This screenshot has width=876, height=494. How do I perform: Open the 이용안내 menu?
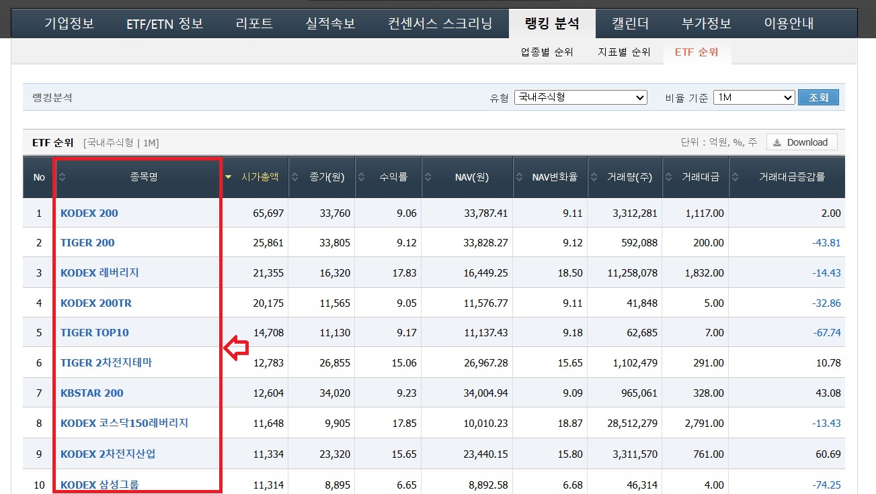pos(789,23)
